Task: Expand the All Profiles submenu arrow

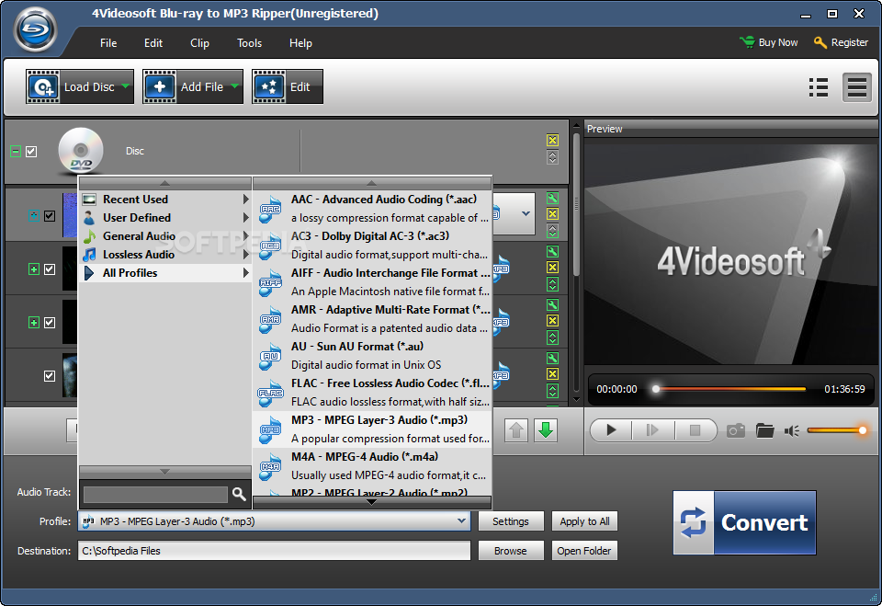Action: 245,273
